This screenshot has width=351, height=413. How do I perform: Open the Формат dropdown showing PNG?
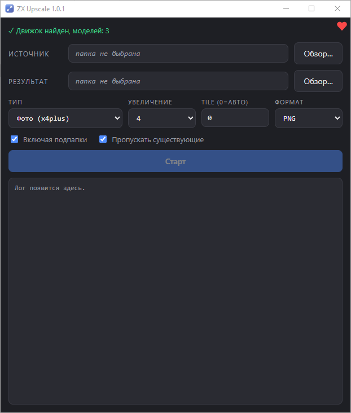(309, 118)
